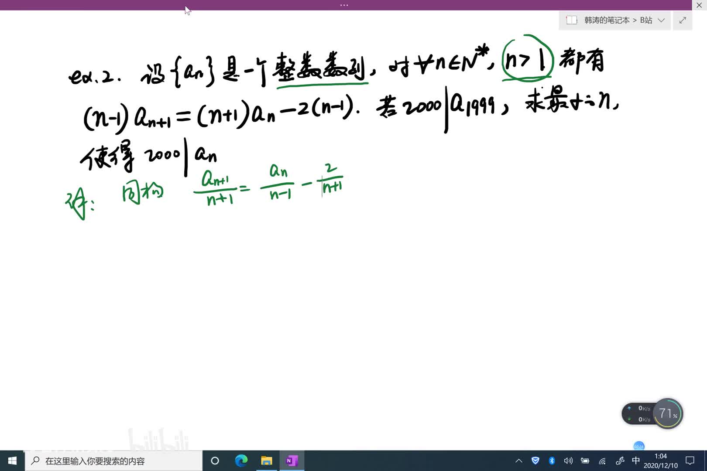Open the Action Center notifications icon

690,461
